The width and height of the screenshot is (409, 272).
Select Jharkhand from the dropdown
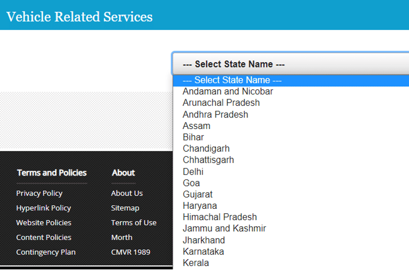point(291,240)
